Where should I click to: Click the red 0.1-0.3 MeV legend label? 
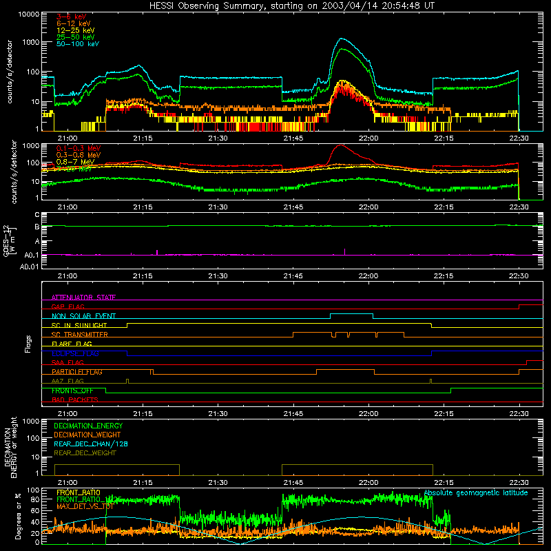(x=79, y=148)
